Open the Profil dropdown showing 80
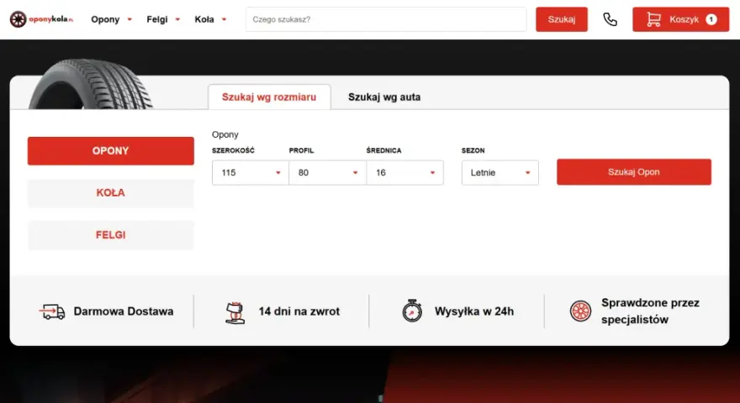The image size is (740, 403). 327,172
